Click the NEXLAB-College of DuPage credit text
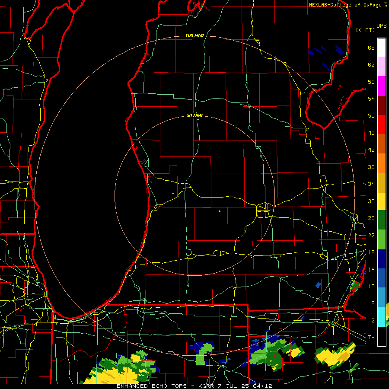 (x=345, y=5)
